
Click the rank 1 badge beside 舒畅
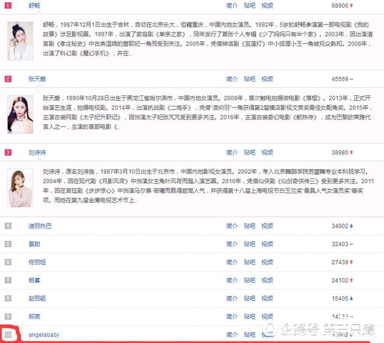click(x=8, y=5)
